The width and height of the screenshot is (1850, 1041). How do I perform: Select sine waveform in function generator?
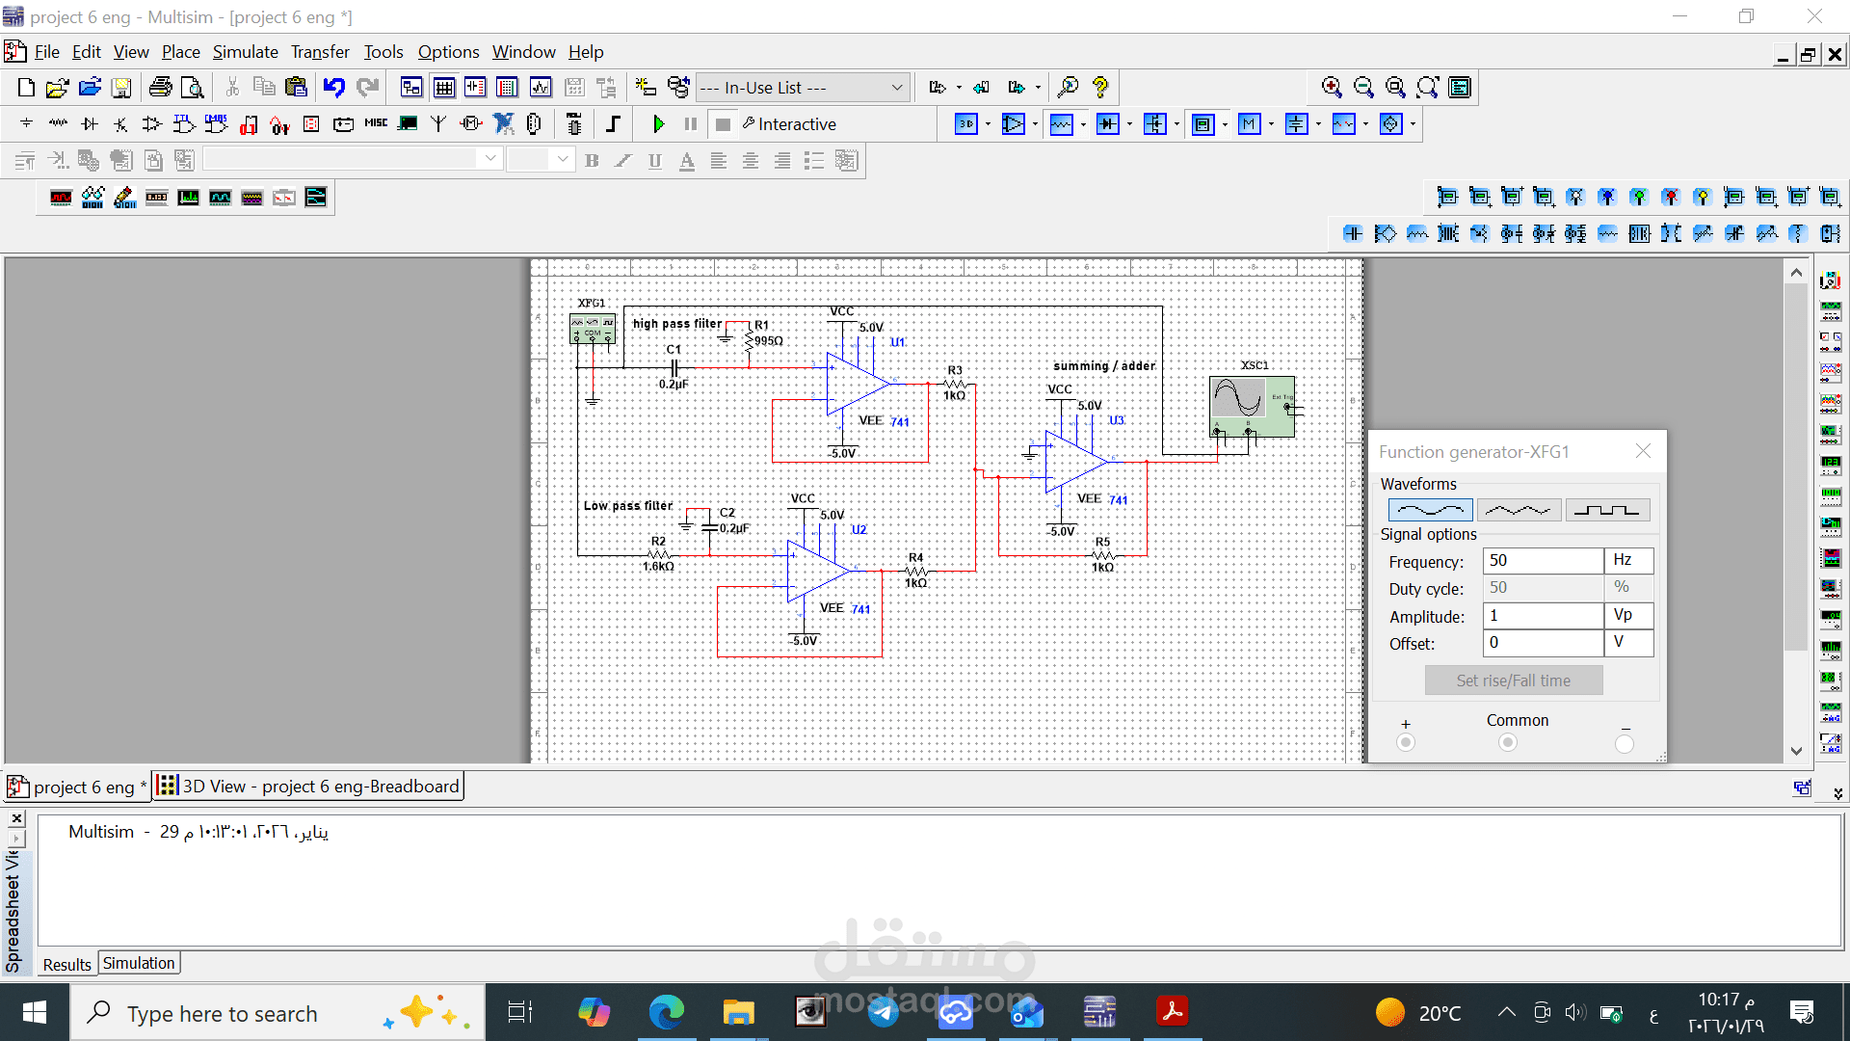1430,510
